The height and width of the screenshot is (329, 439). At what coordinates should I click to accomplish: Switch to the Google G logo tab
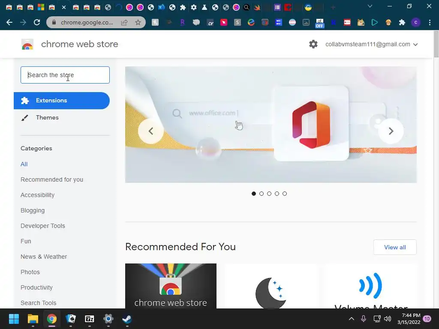pyautogui.click(x=308, y=7)
